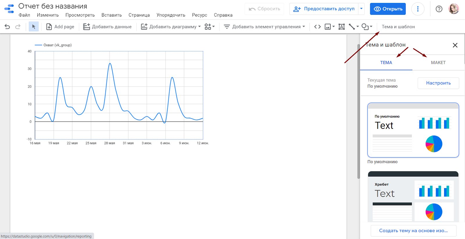Click the blue Открыть button
The image size is (465, 239).
388,9
